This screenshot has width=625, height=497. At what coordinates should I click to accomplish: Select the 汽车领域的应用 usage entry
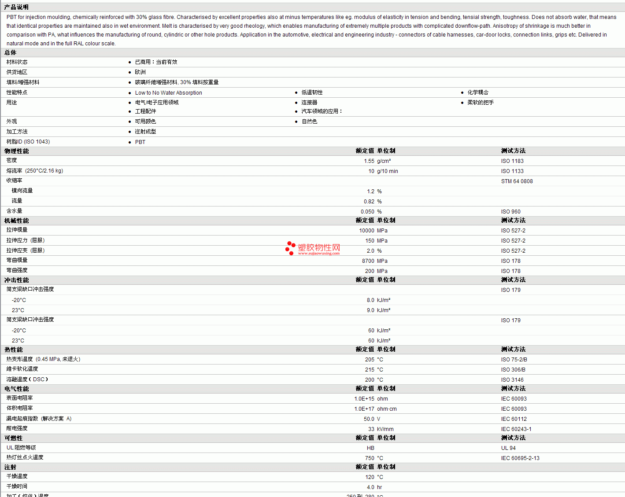coord(322,111)
